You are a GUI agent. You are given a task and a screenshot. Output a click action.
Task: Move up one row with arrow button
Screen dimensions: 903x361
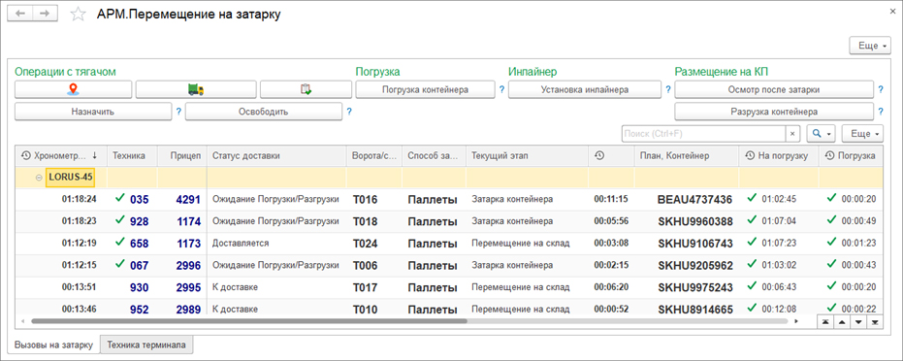842,322
